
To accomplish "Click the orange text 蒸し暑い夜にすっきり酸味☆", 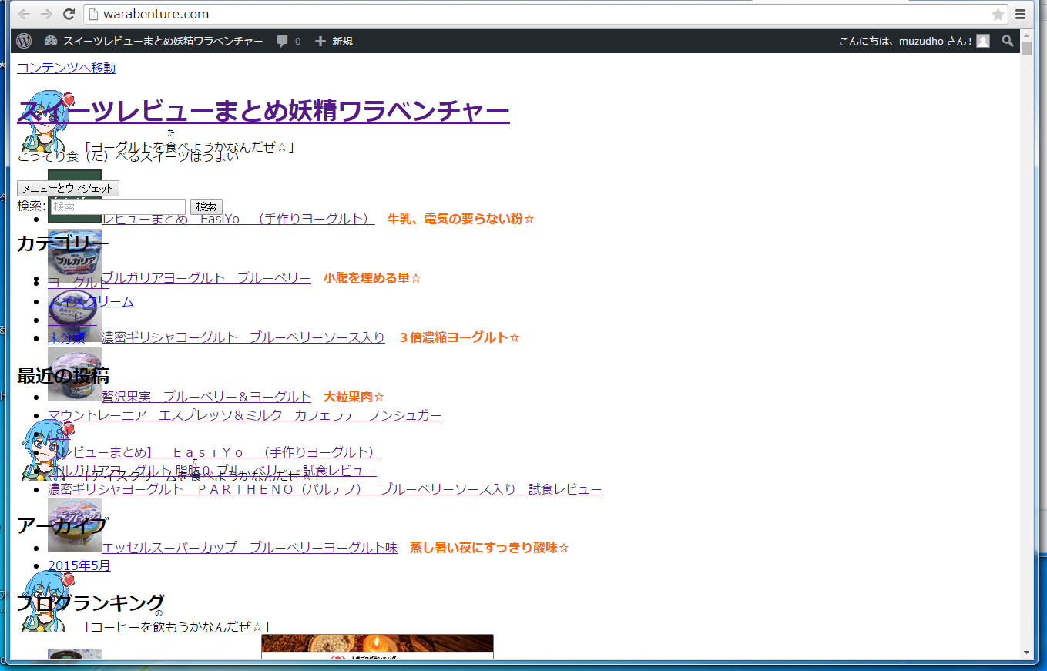I will tap(489, 548).
